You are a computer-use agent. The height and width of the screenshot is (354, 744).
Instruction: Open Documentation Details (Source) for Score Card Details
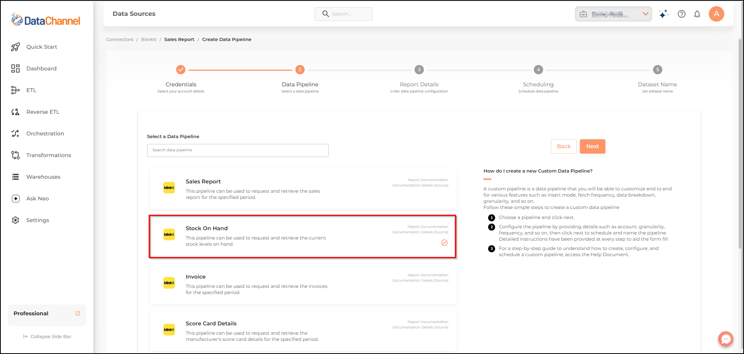pyautogui.click(x=420, y=327)
